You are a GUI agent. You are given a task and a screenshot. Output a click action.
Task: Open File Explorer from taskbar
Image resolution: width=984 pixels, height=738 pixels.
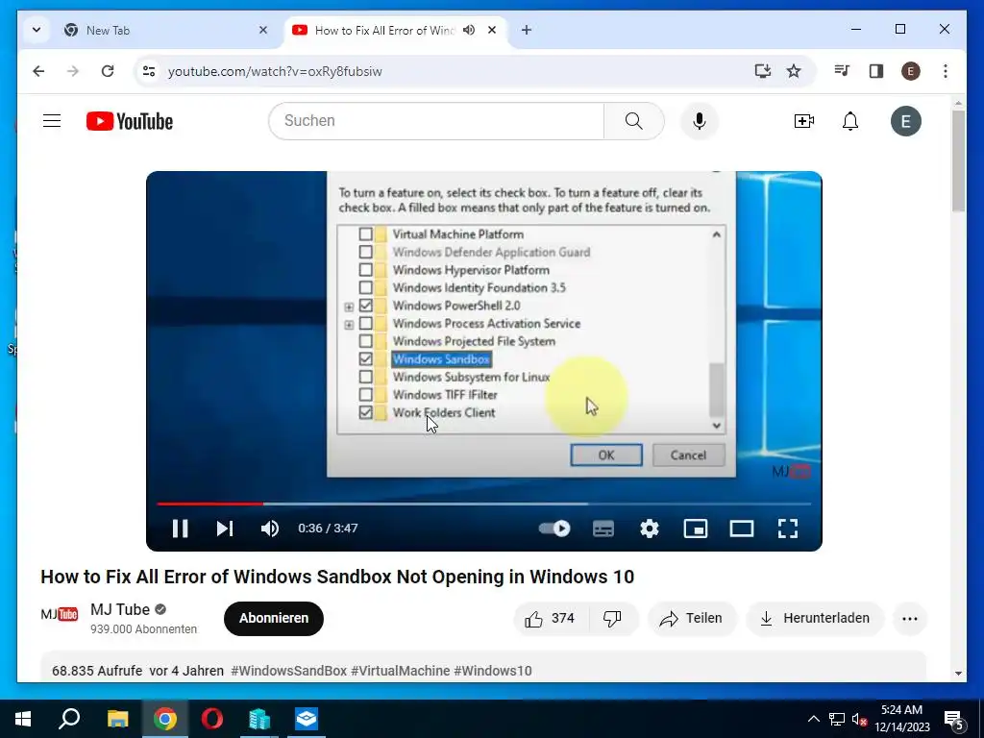tap(117, 719)
